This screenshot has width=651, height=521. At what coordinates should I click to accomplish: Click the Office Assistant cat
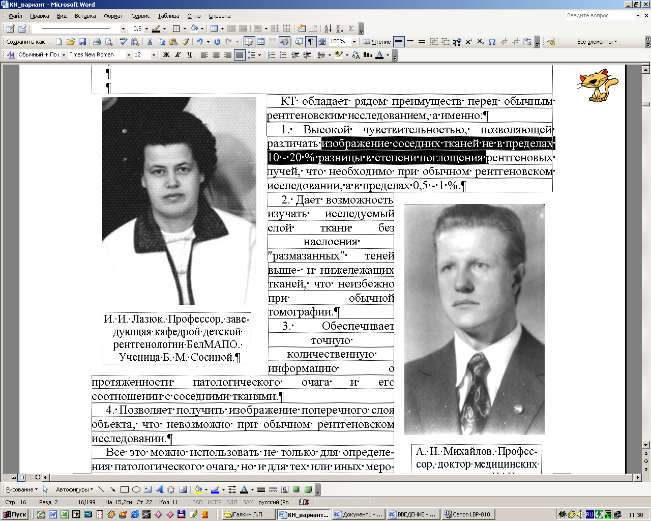coord(597,85)
